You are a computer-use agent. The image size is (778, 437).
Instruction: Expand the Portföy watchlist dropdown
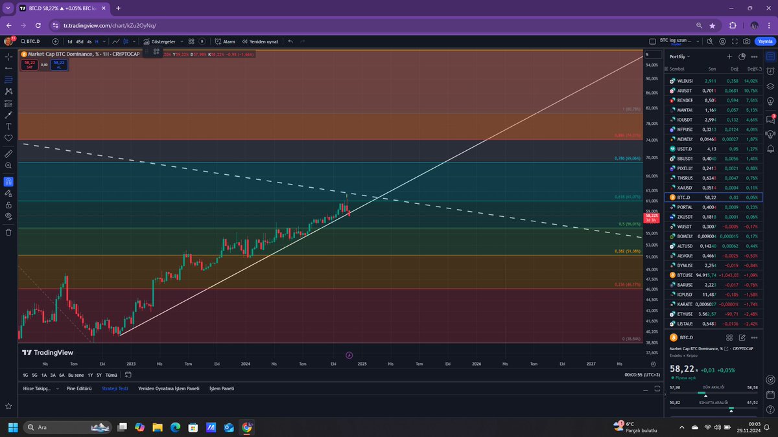click(689, 56)
